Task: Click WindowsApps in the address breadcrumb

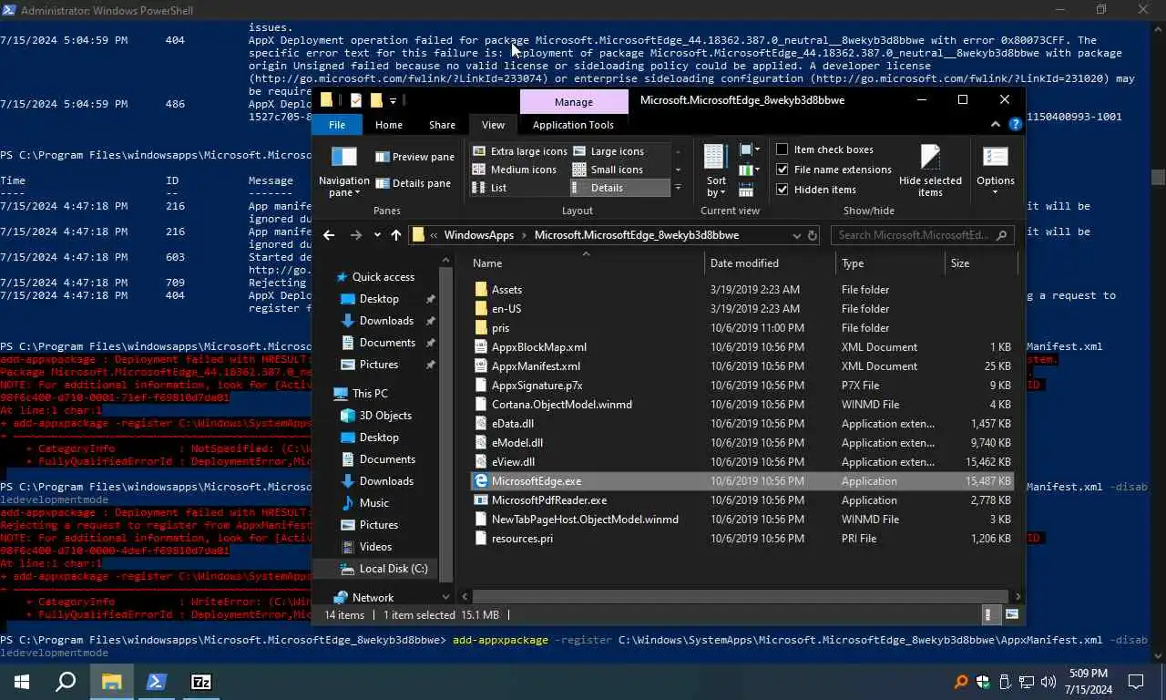Action: (x=479, y=235)
